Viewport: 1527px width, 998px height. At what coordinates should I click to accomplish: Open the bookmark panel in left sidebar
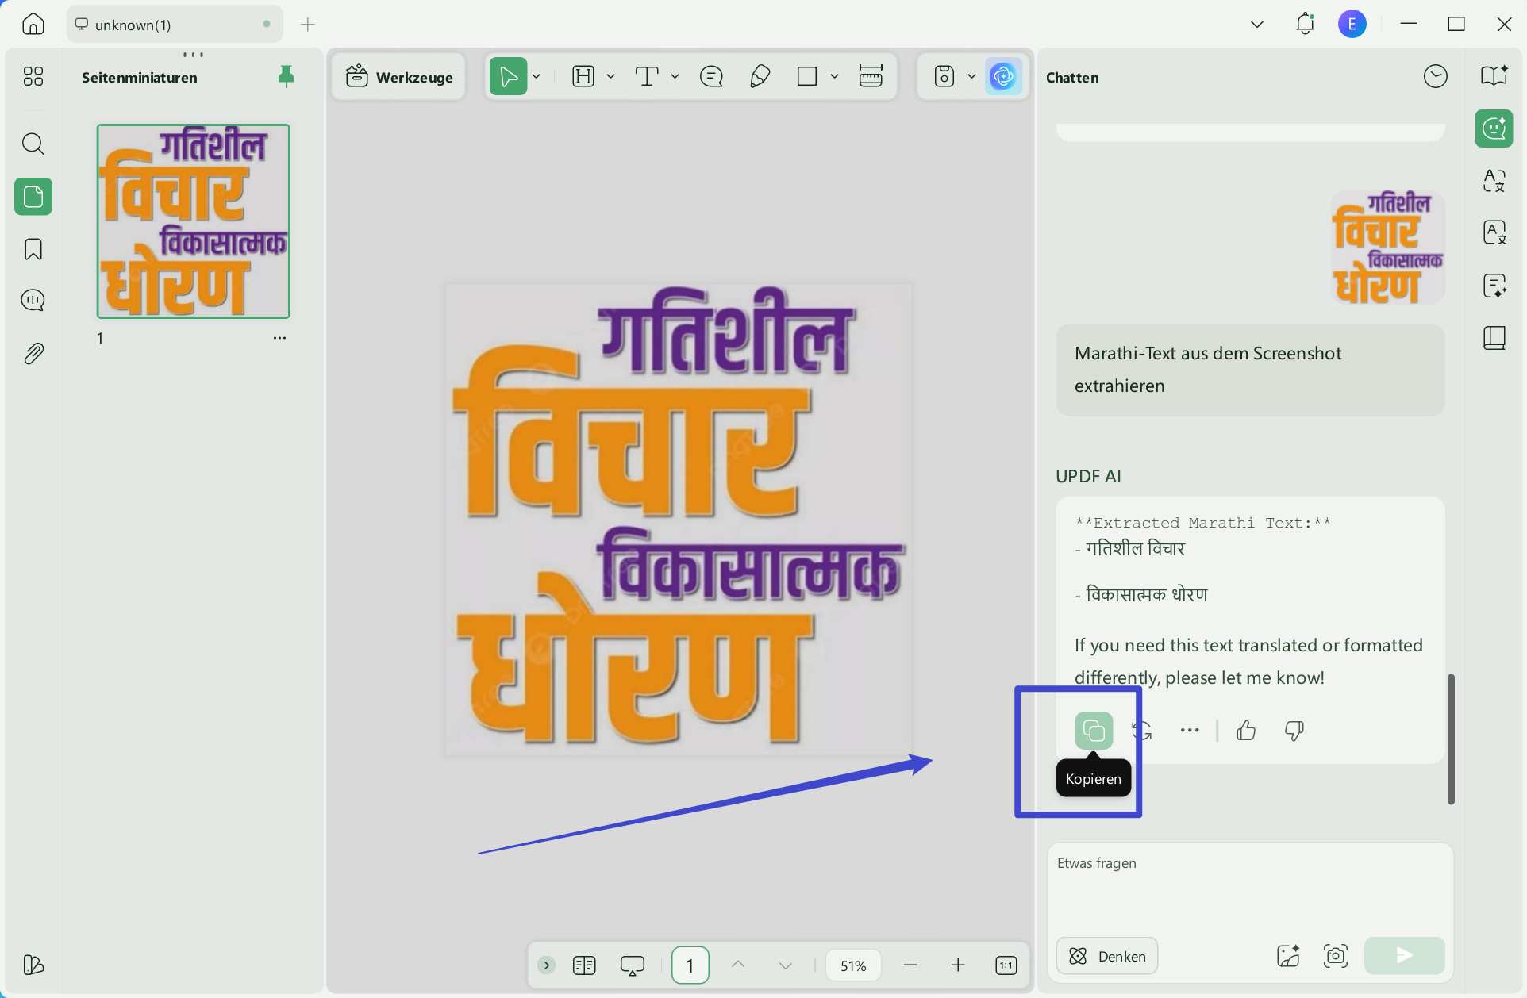coord(33,249)
